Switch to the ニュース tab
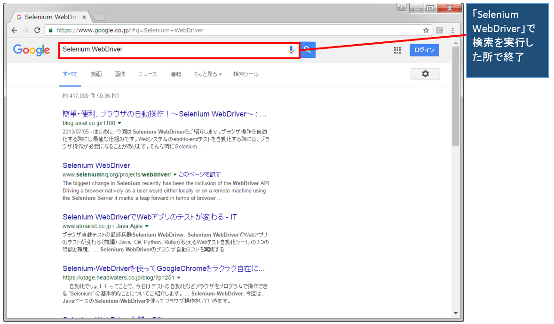 tap(148, 74)
